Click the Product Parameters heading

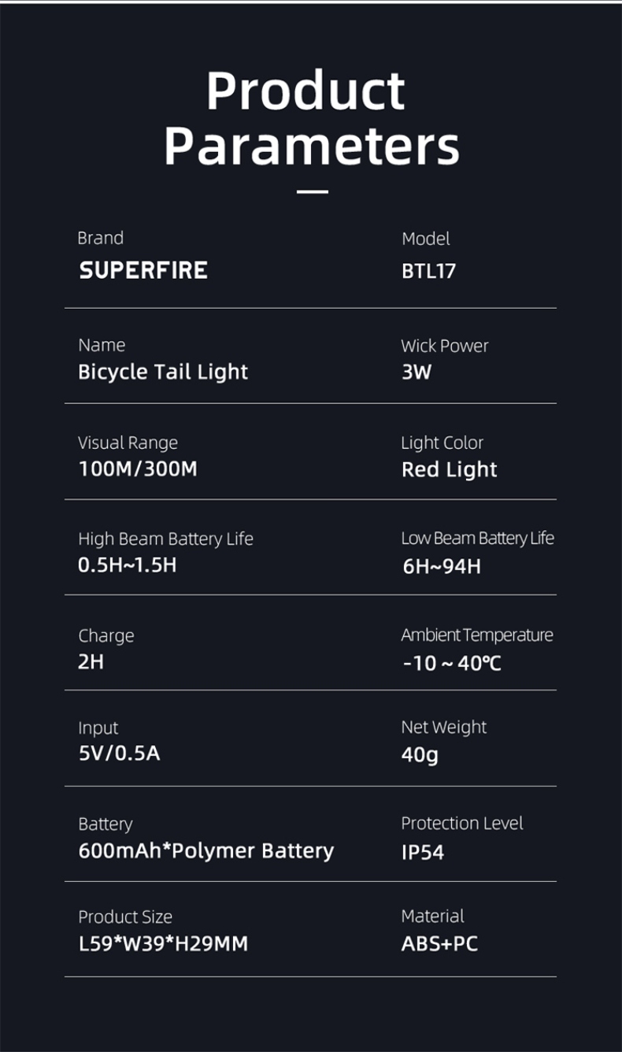[x=311, y=118]
